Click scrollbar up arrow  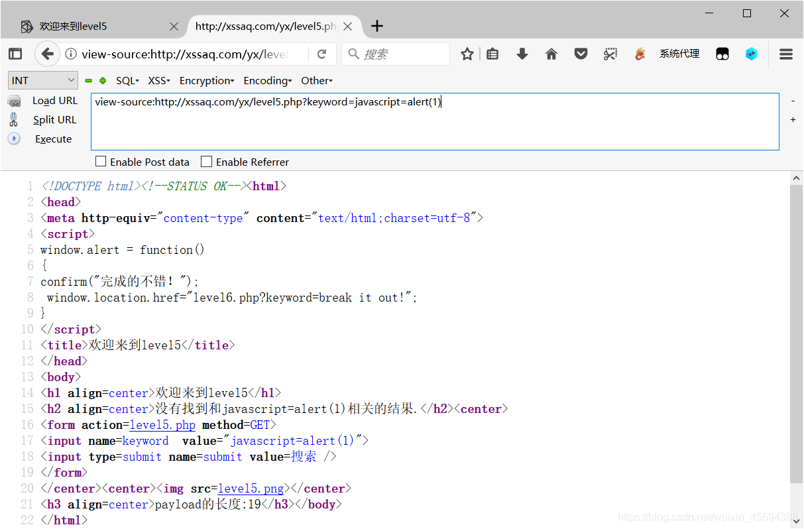(796, 178)
